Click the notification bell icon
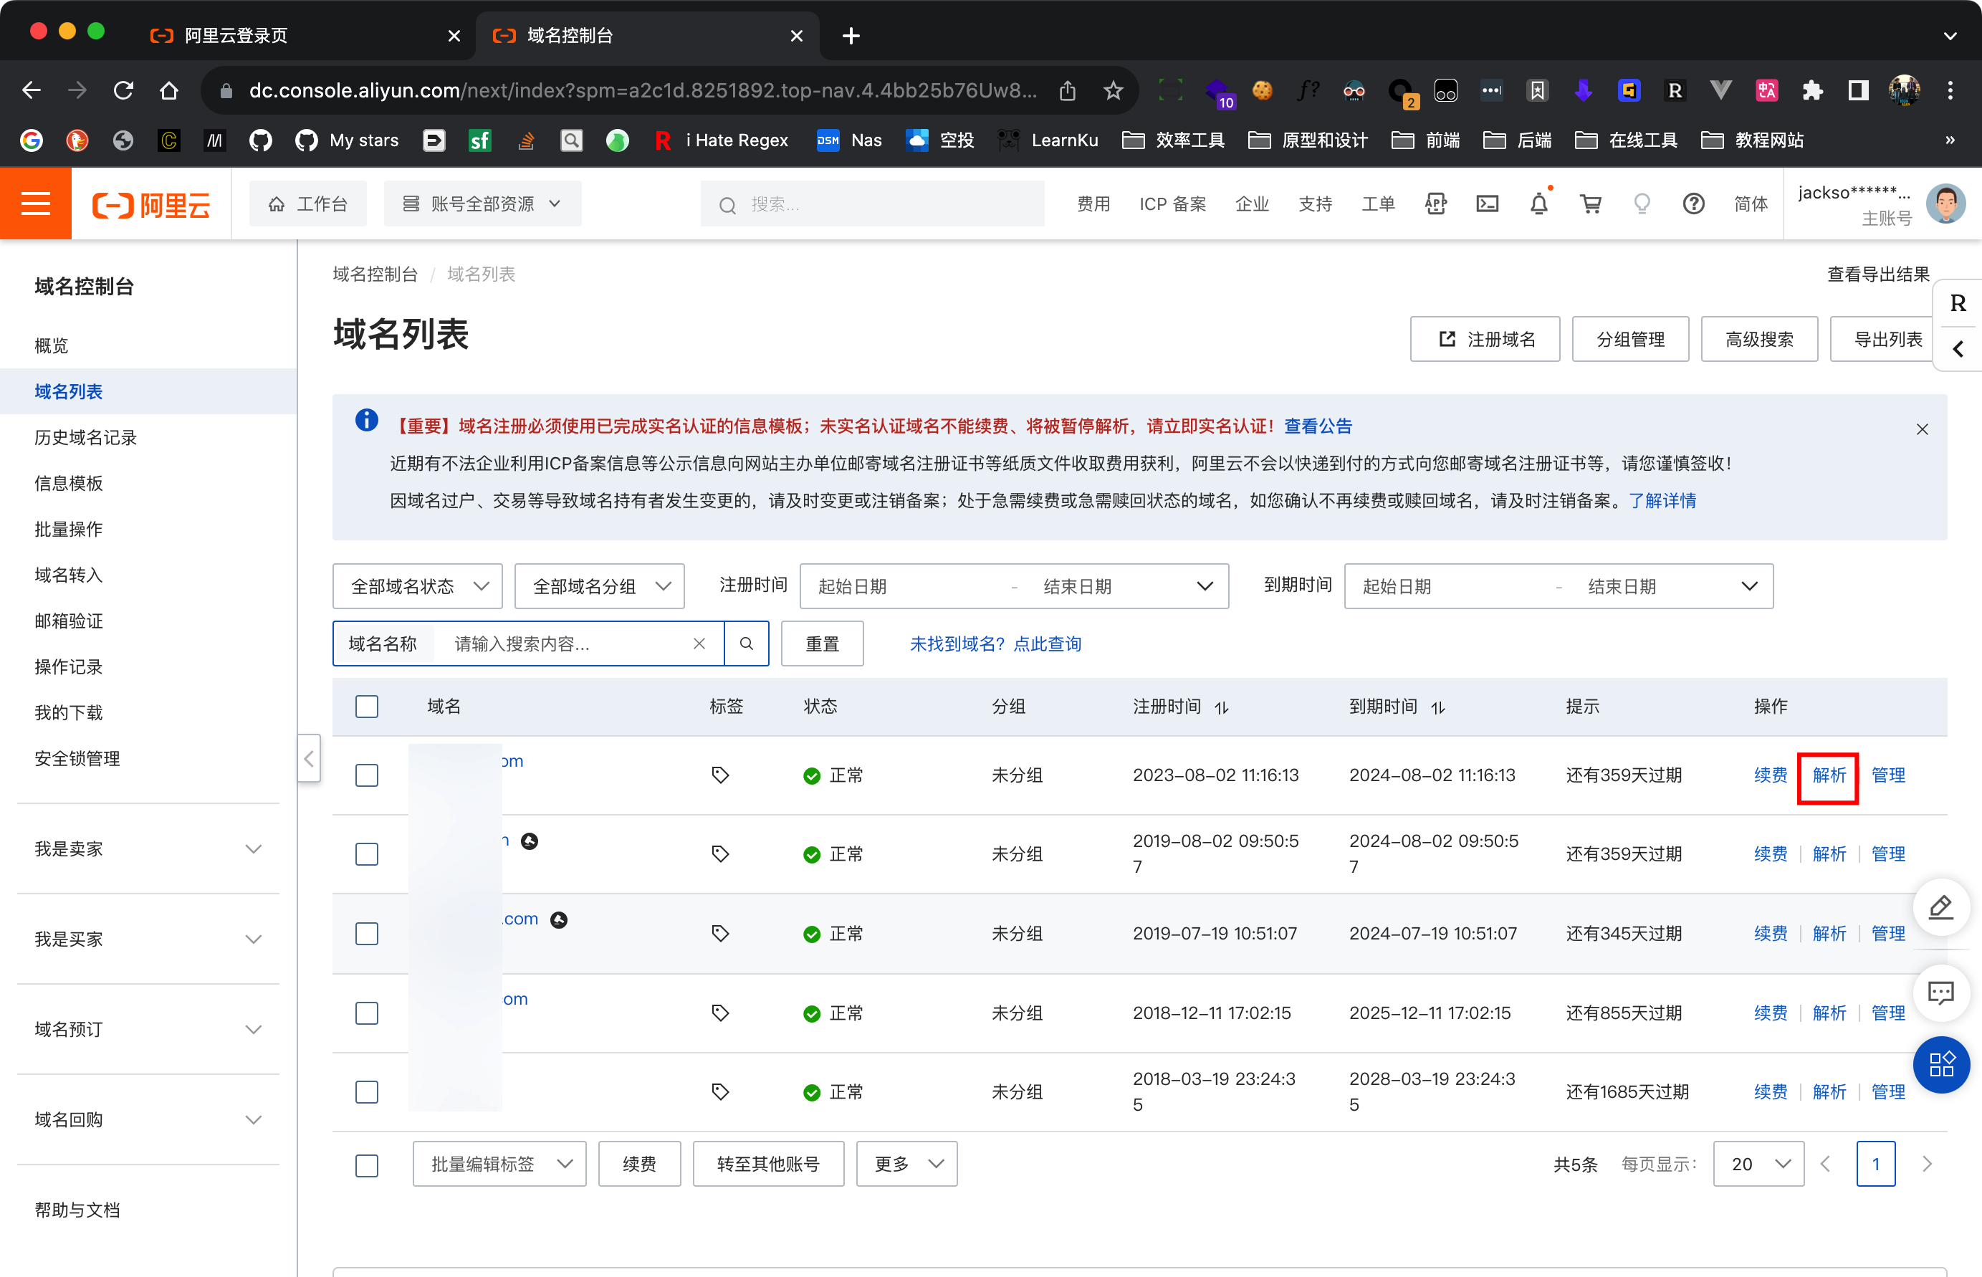This screenshot has width=1982, height=1277. pyautogui.click(x=1538, y=204)
